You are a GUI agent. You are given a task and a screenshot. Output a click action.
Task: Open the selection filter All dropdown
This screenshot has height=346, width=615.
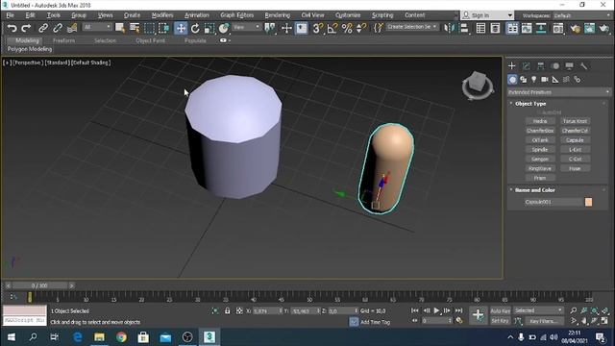click(x=97, y=27)
